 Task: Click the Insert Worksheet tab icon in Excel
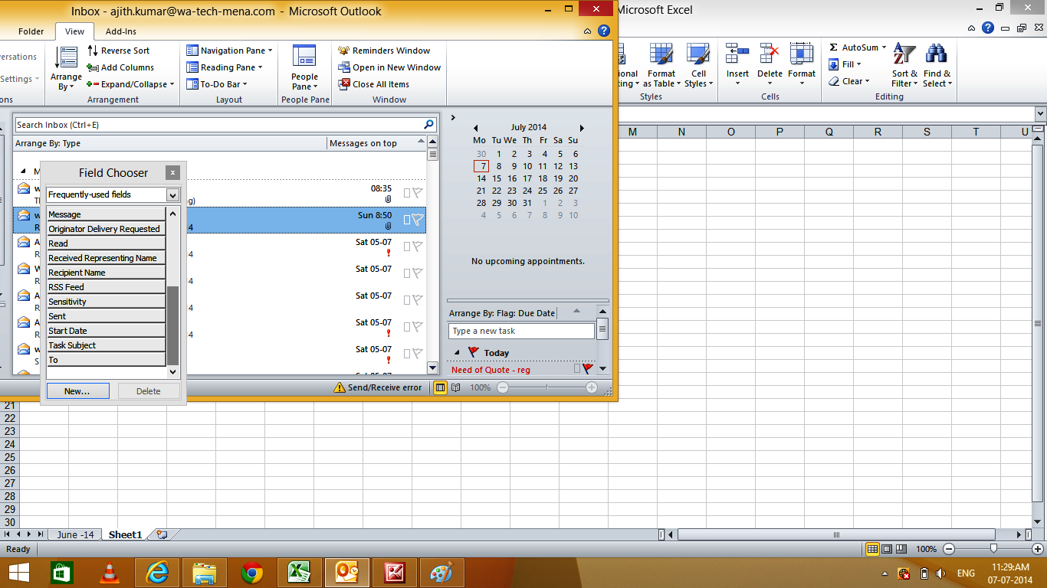click(x=161, y=534)
